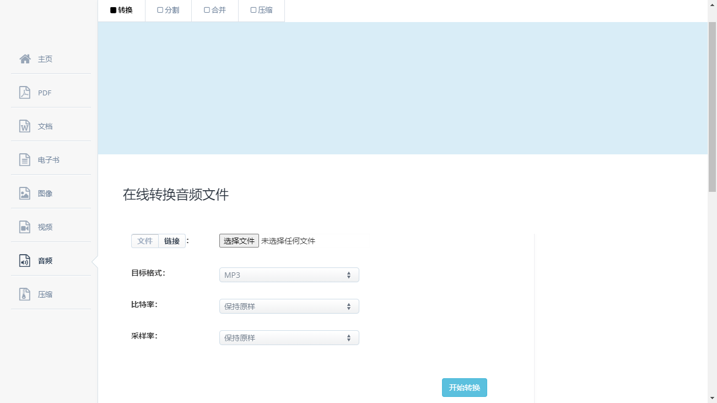Click the 比特率 label
The image size is (717, 403).
(144, 304)
